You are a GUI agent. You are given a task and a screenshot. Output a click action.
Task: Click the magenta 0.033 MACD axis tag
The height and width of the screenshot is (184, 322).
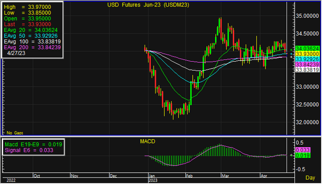click(303, 150)
